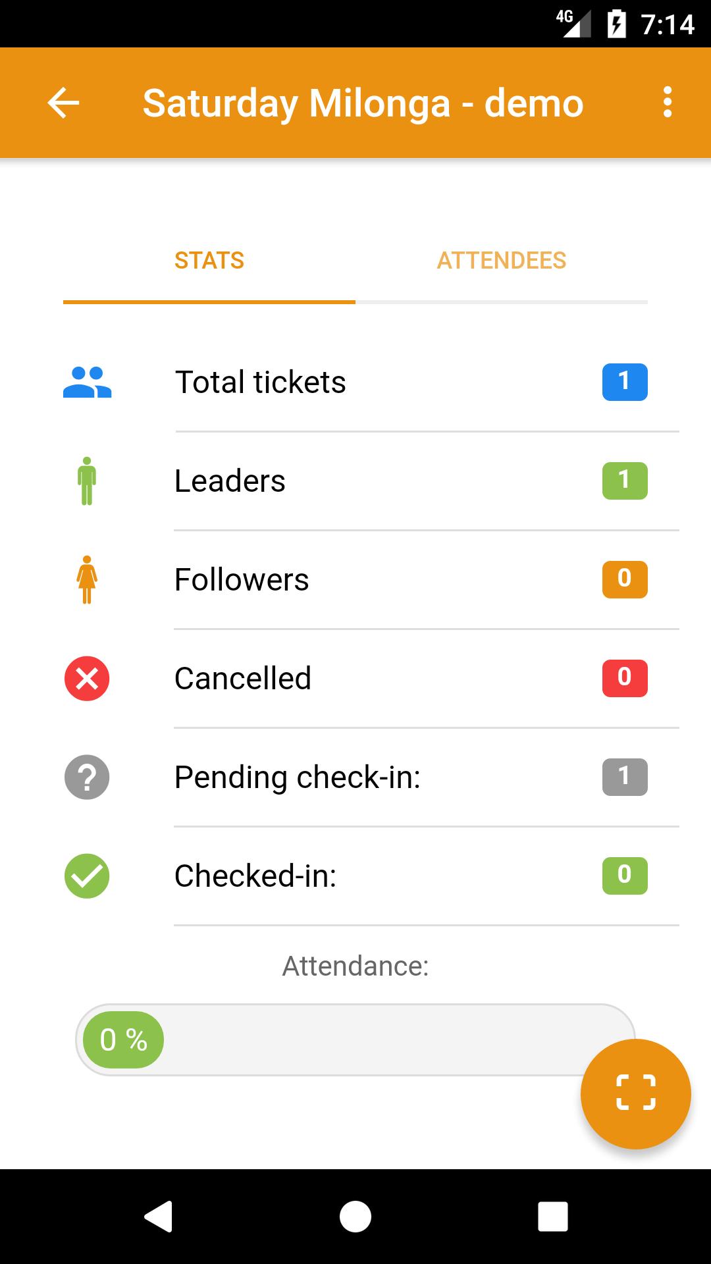The width and height of the screenshot is (711, 1264).
Task: Tap the back arrow in header
Action: pos(63,103)
